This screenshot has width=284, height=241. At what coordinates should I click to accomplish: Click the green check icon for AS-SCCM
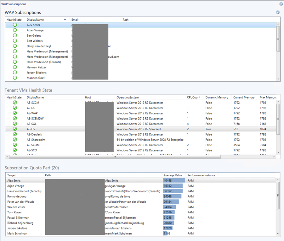(x=15, y=103)
